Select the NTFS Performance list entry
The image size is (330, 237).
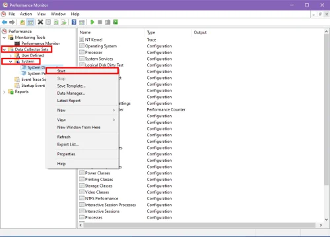(102, 199)
